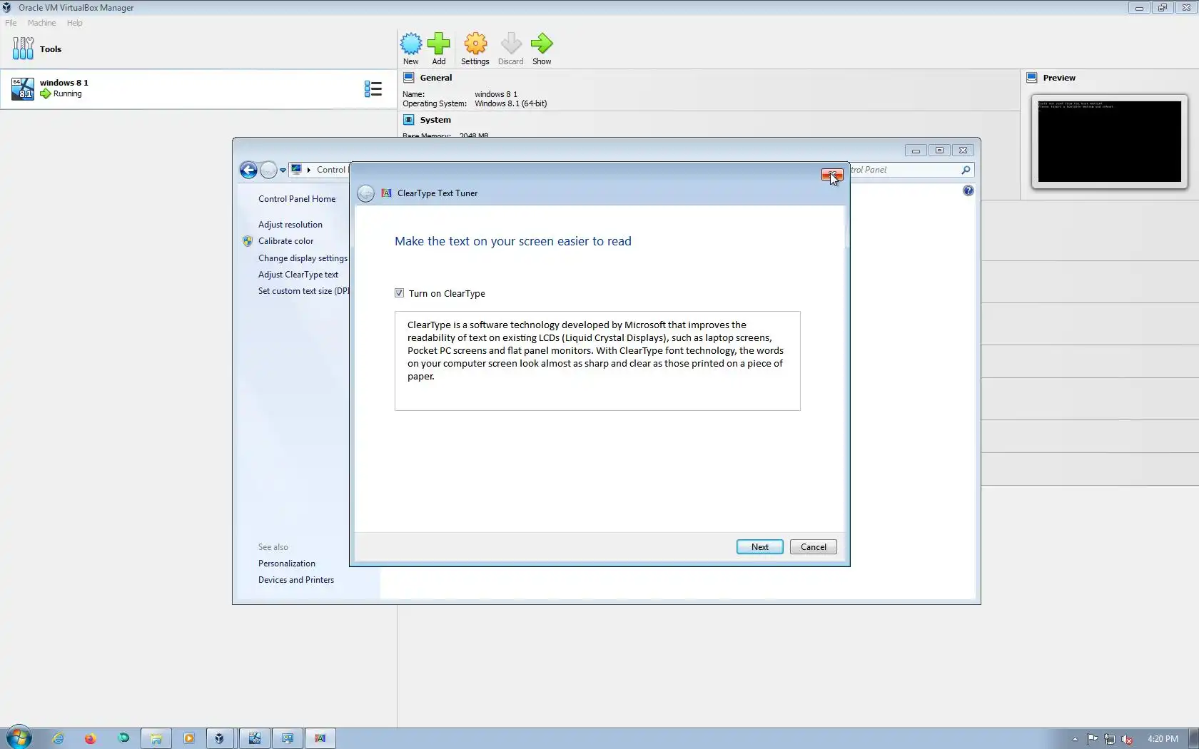This screenshot has height=749, width=1199.
Task: Click the search magnifier in Control Panel
Action: [x=966, y=170]
